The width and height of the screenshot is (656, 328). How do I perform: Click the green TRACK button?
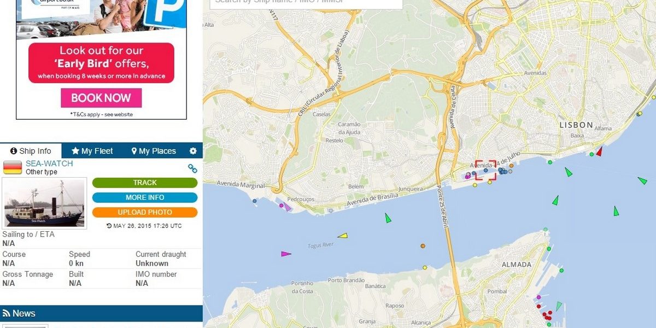pyautogui.click(x=145, y=183)
